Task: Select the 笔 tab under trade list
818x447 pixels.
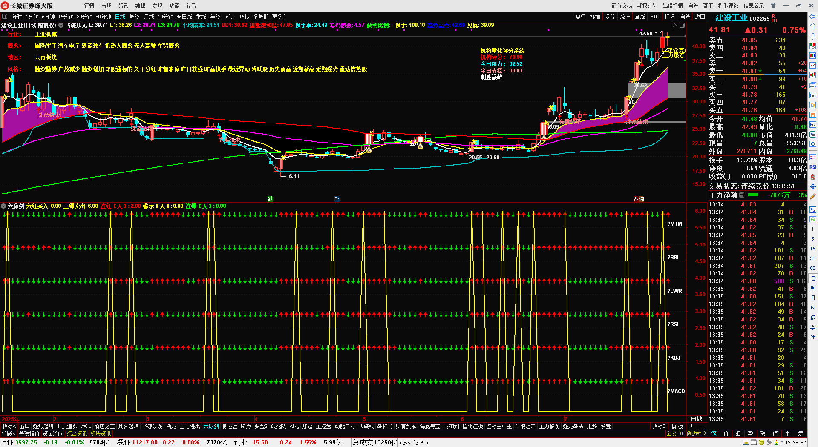Action: pyautogui.click(x=714, y=433)
